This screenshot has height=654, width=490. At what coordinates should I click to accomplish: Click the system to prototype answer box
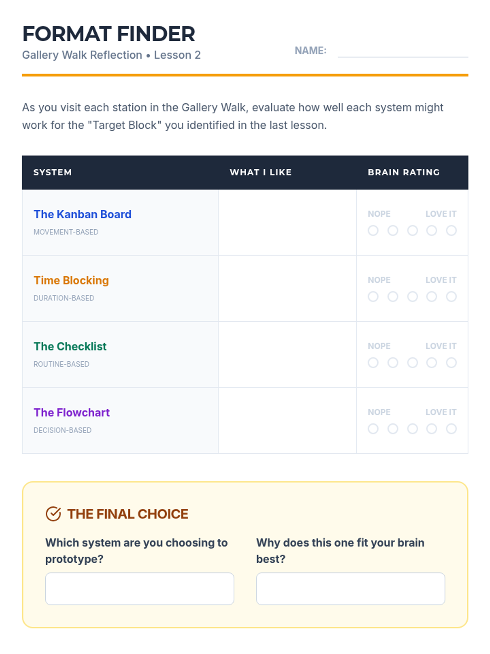[x=140, y=589]
